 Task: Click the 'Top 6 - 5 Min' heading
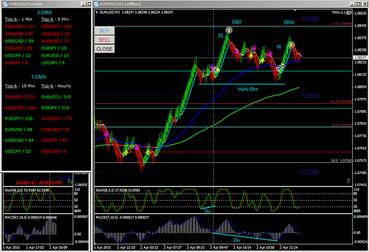pyautogui.click(x=55, y=19)
